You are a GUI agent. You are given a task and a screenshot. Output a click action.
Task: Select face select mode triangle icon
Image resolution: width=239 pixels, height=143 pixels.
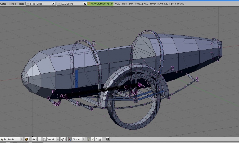click(x=96, y=139)
